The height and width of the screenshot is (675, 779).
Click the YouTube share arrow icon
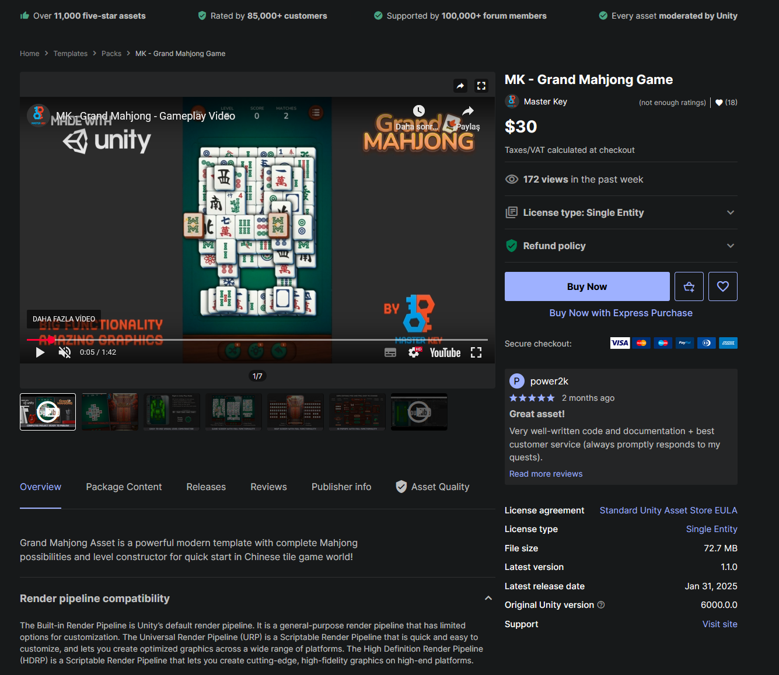(468, 111)
